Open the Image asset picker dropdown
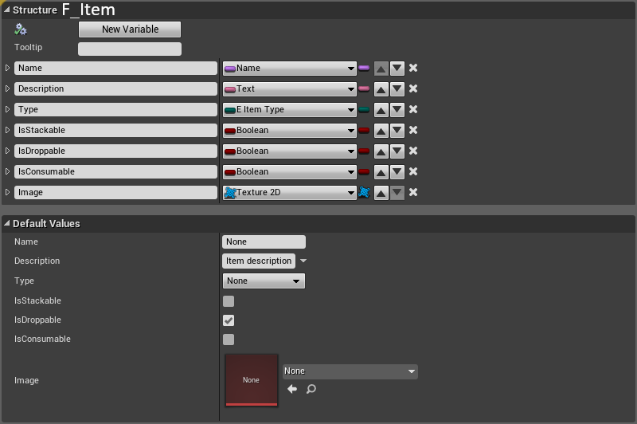 350,371
